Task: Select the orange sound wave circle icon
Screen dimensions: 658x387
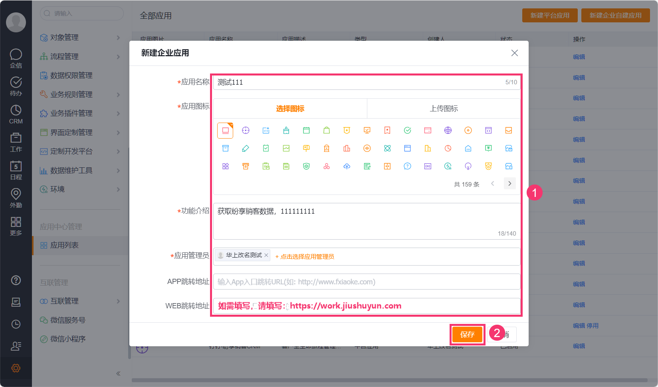Action: (367, 148)
